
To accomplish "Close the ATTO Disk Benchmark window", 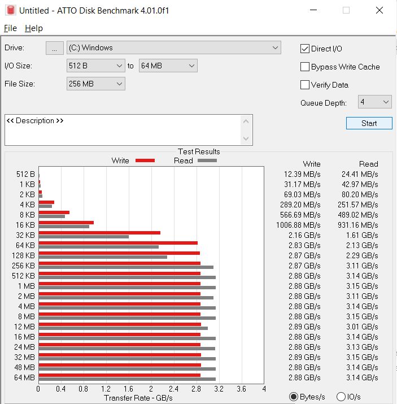I will click(x=379, y=10).
